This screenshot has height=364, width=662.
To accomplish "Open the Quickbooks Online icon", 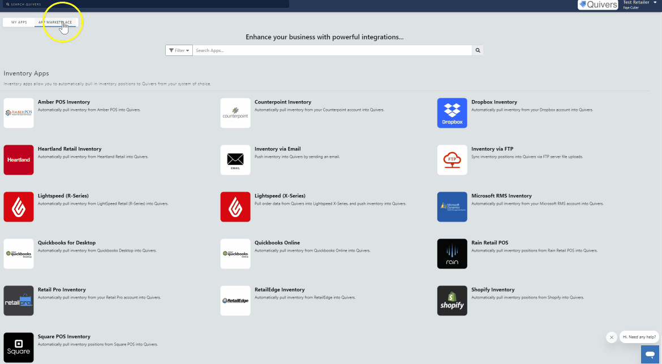I will coord(235,254).
